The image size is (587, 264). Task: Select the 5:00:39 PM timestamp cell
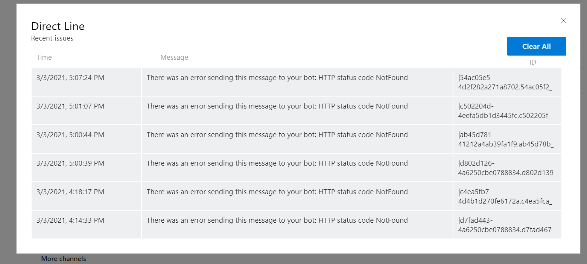(x=70, y=164)
